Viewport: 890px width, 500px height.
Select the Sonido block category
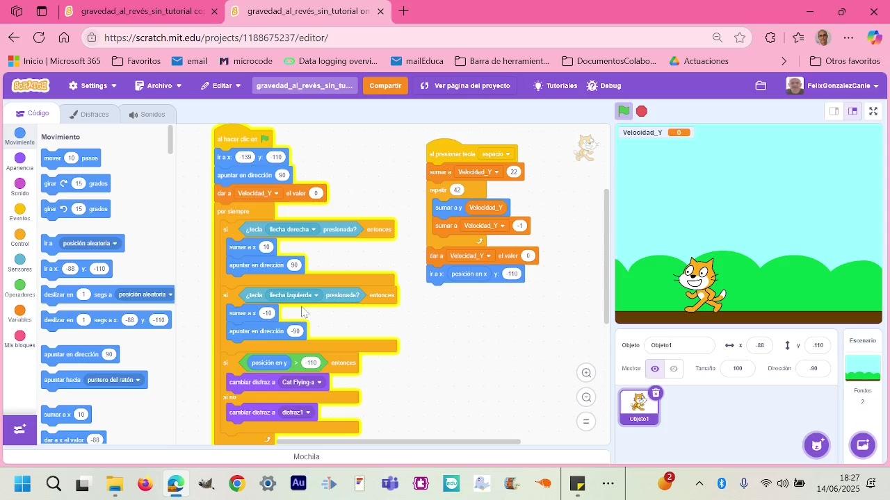point(19,187)
